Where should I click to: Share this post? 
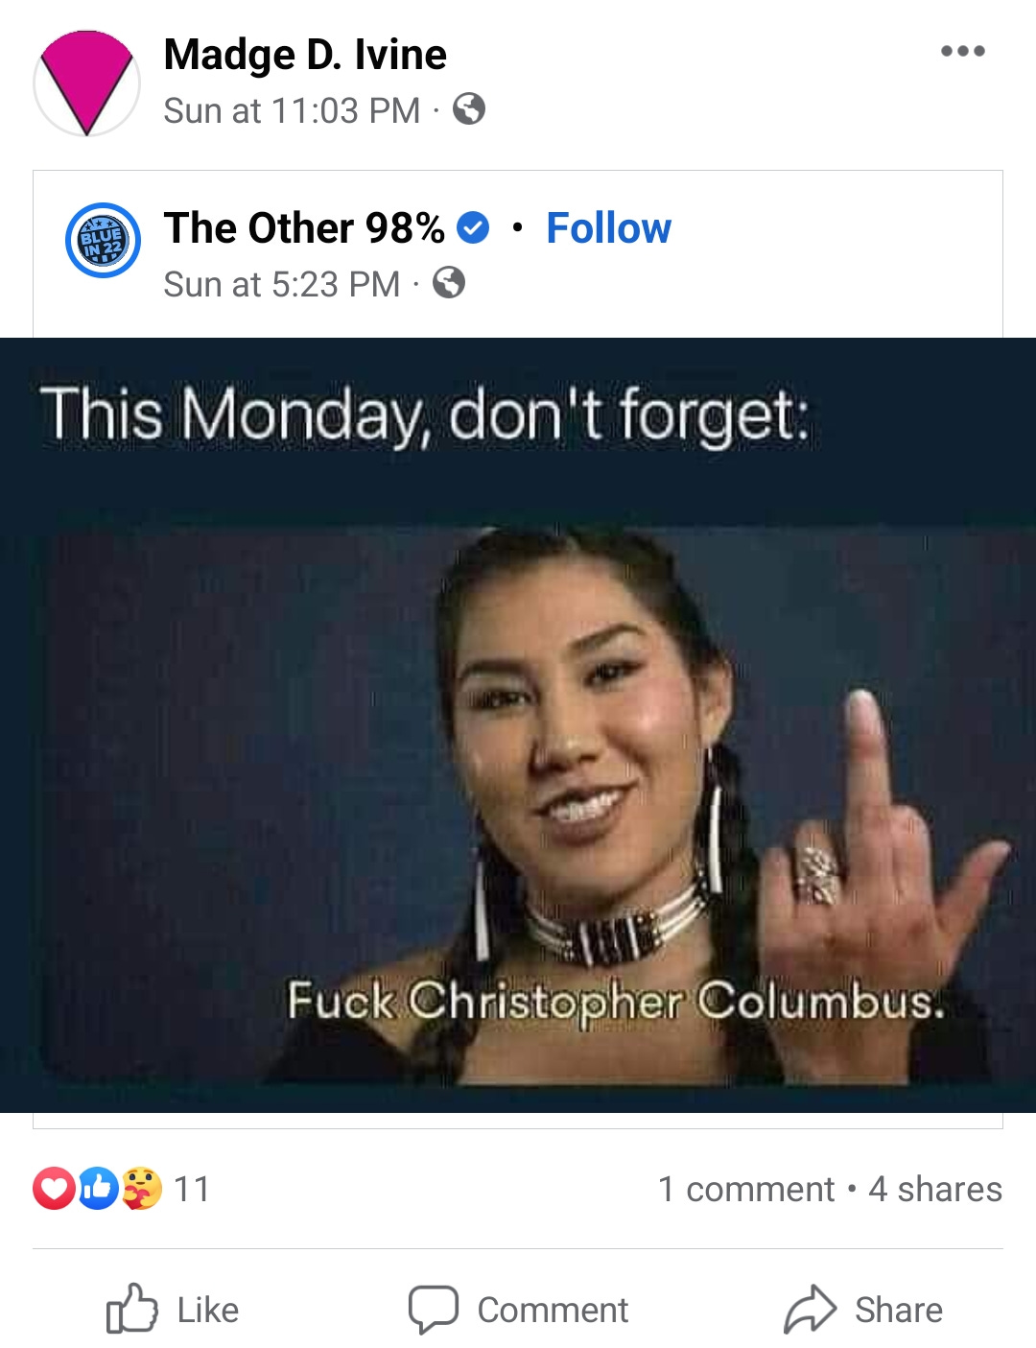863,1310
